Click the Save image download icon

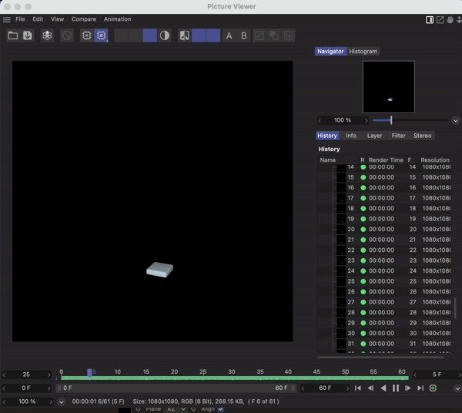click(28, 35)
